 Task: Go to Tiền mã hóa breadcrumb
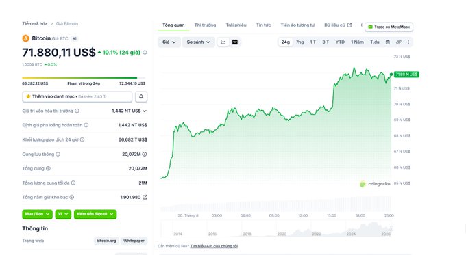pyautogui.click(x=35, y=24)
